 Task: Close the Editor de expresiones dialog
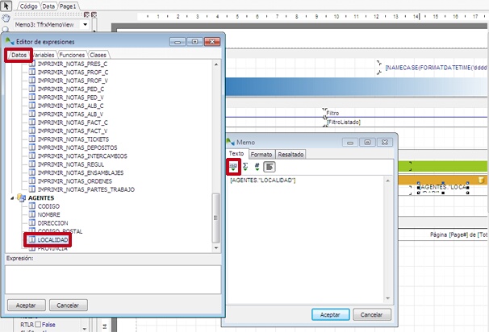point(212,42)
